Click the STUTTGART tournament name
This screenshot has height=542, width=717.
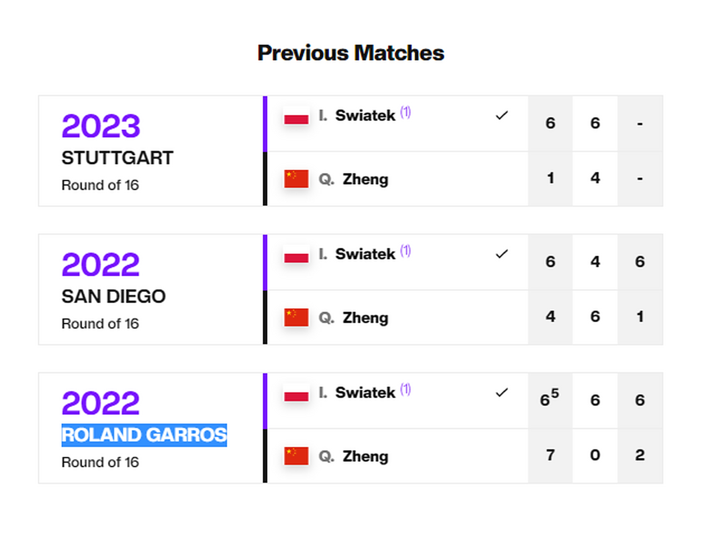tap(117, 158)
